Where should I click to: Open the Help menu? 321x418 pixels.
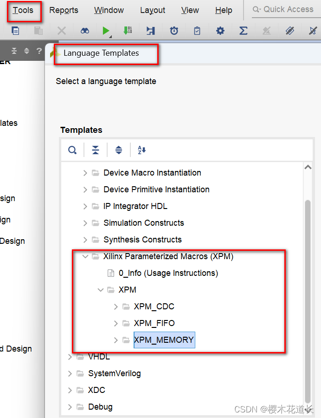(224, 10)
